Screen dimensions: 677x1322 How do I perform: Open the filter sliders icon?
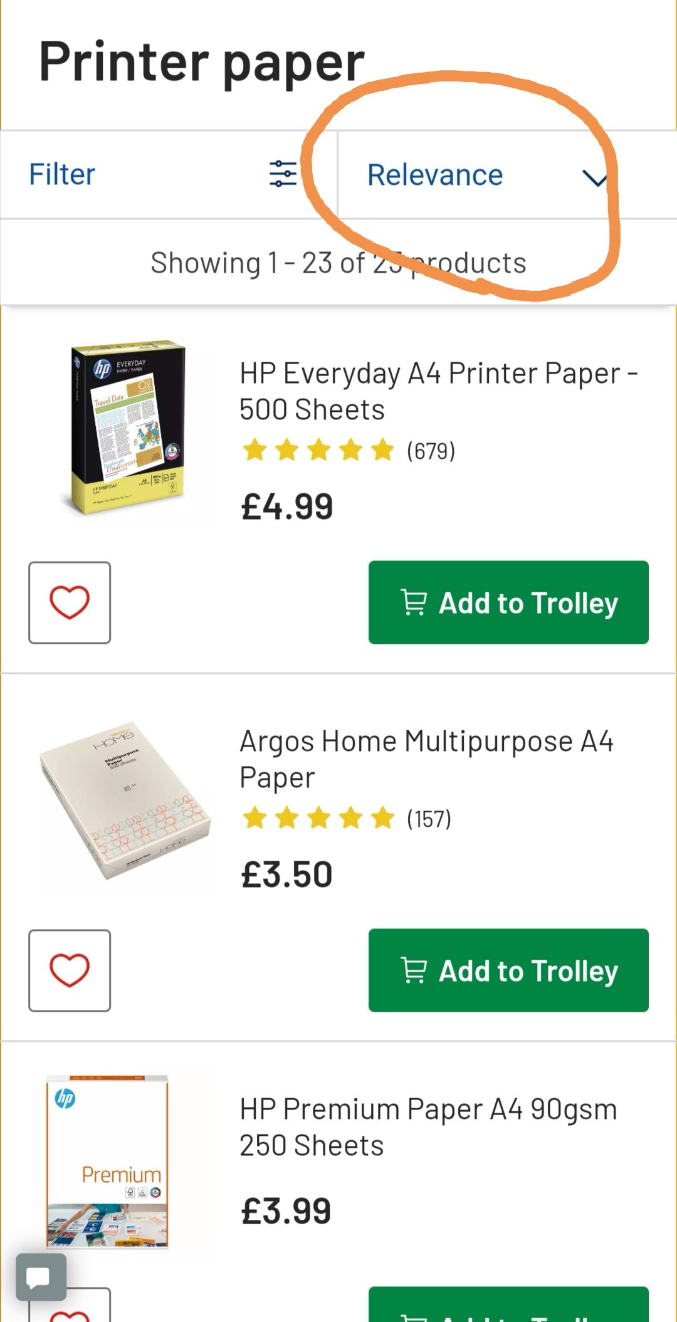tap(283, 174)
